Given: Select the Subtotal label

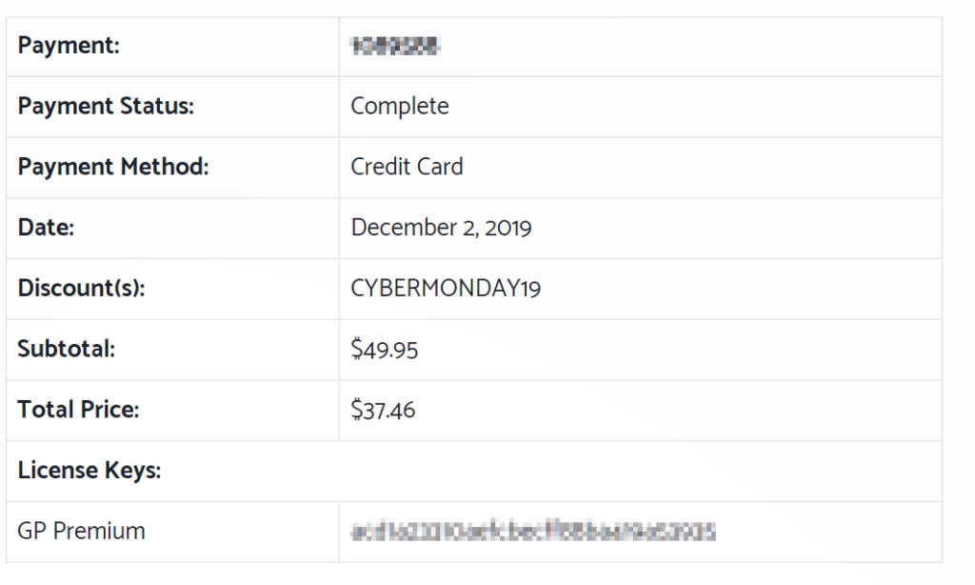Looking at the screenshot, I should [x=67, y=349].
